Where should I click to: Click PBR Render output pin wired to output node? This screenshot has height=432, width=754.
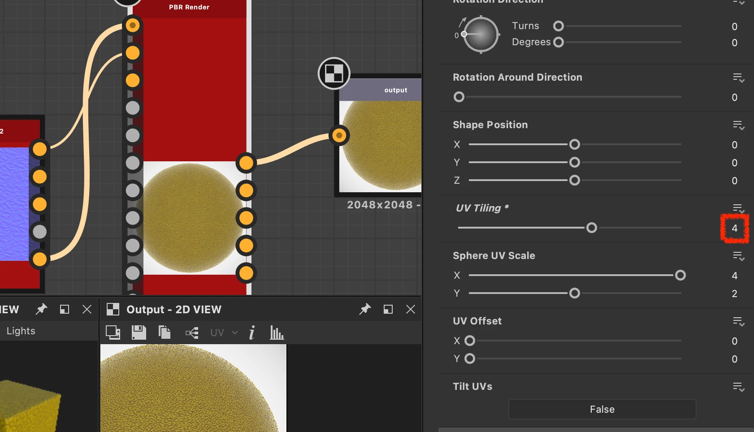246,163
